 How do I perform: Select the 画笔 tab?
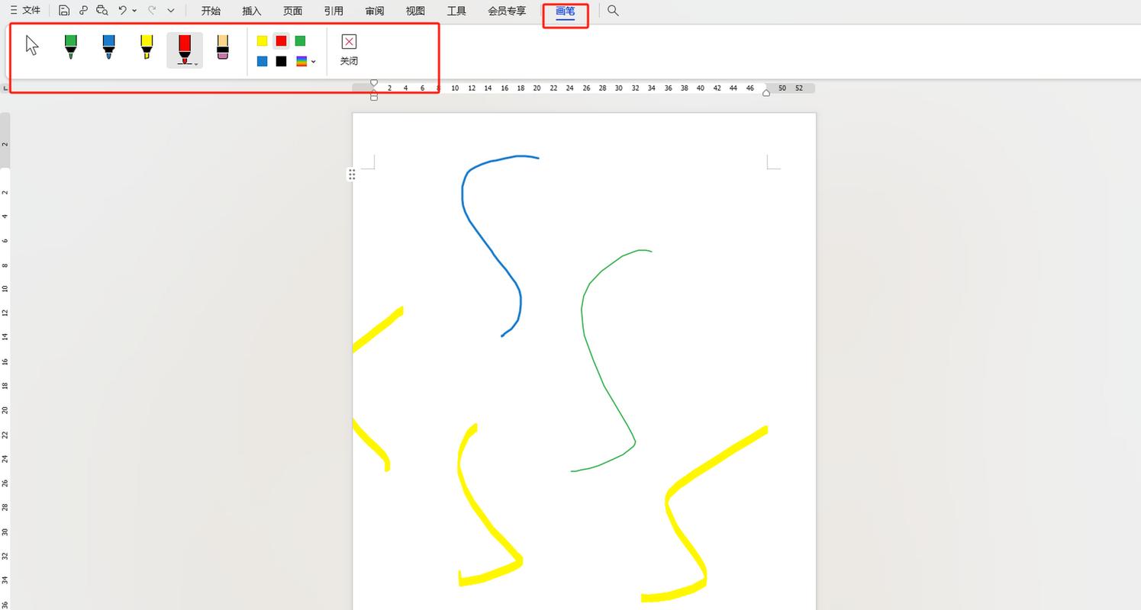pyautogui.click(x=566, y=11)
